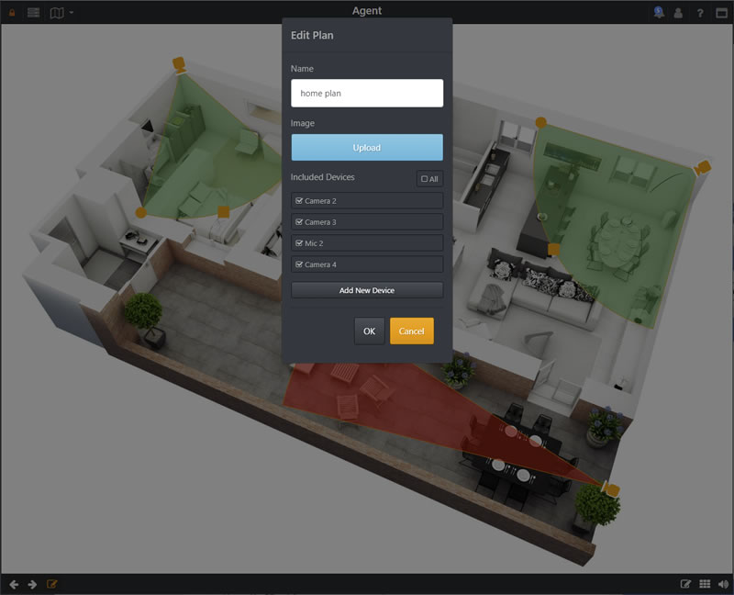Expand the plan selector dropdown arrow
Viewport: 734px width, 595px height.
tap(72, 12)
